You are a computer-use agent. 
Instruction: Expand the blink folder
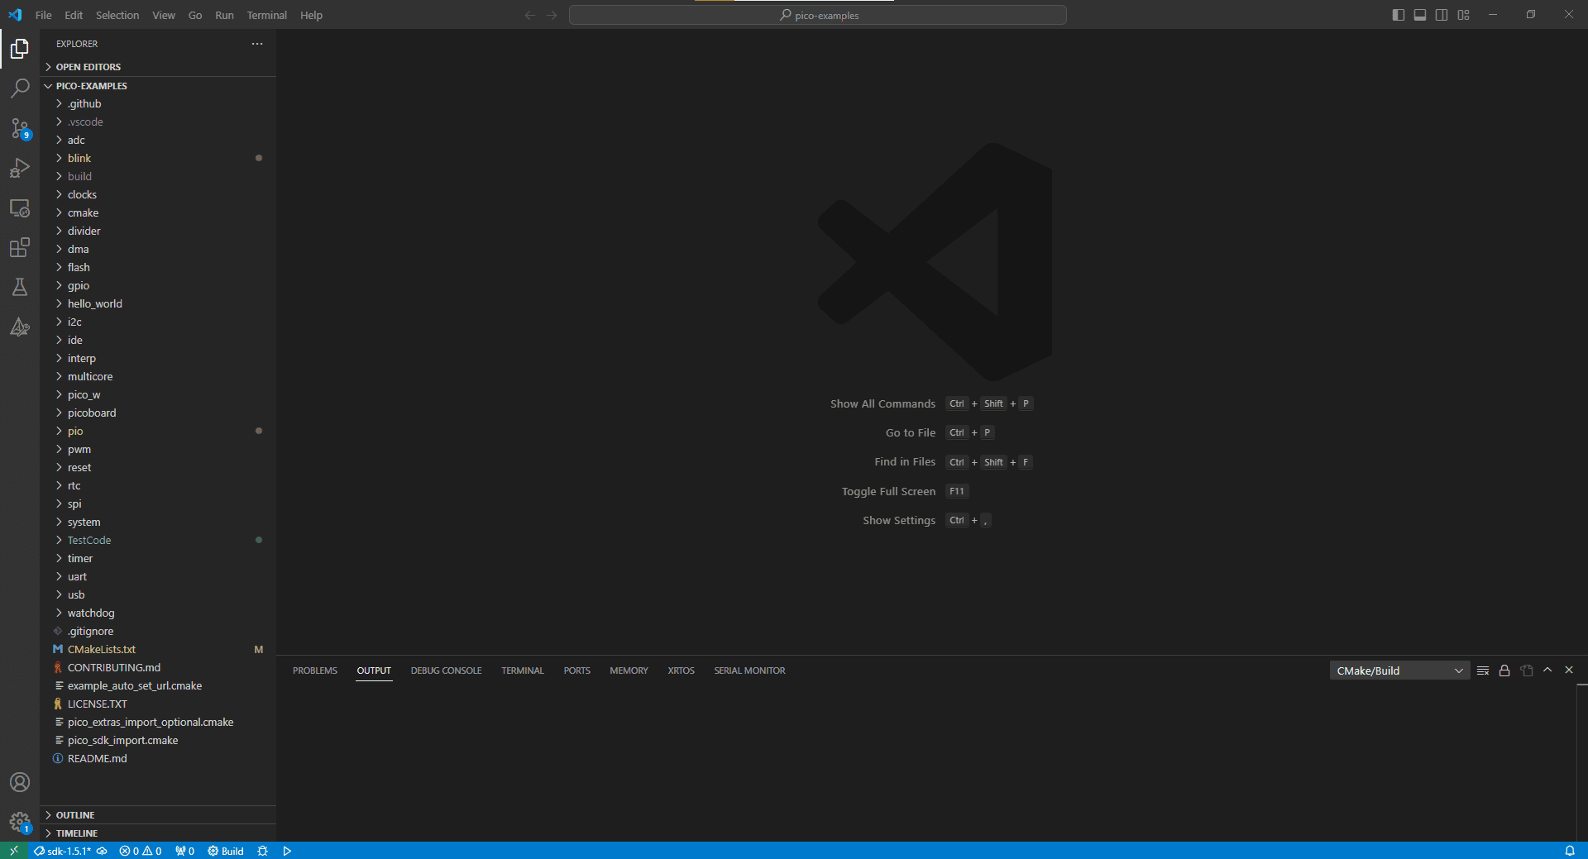click(x=158, y=158)
